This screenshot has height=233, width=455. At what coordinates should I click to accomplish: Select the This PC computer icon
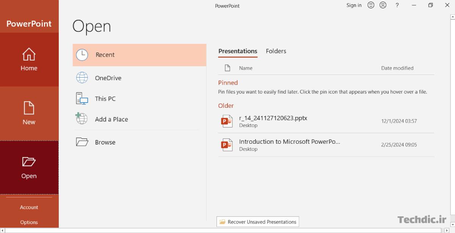click(82, 99)
